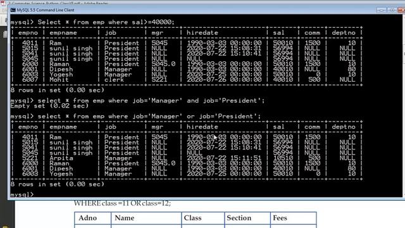Click the empno value '6007'
The width and height of the screenshot is (405, 228).
point(30,80)
